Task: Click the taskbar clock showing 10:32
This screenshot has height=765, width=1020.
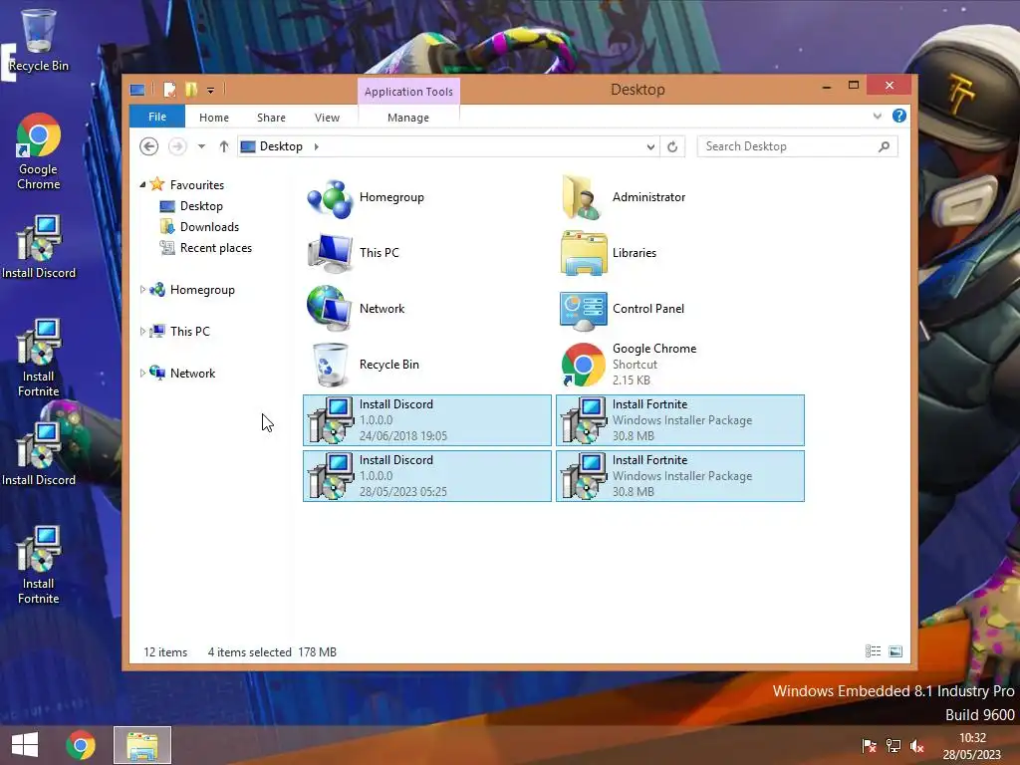Action: click(972, 746)
